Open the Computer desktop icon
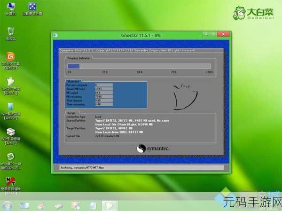The height and width of the screenshot is (211, 282). click(10, 9)
